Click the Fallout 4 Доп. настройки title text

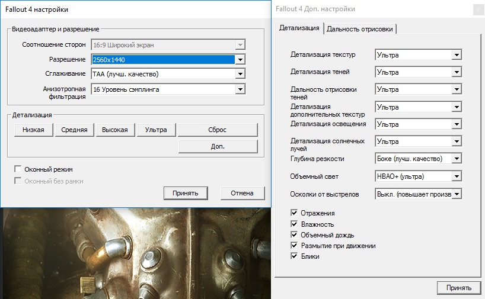(315, 9)
